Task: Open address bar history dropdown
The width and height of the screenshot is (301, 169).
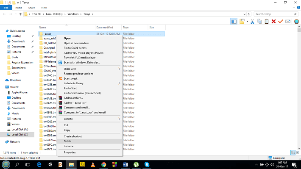Action: [244, 14]
